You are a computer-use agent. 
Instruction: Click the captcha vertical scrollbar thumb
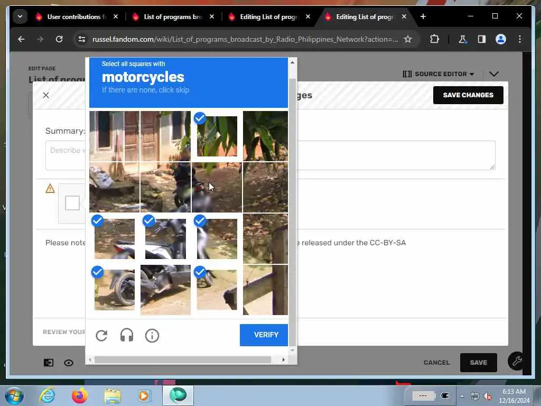click(x=292, y=211)
